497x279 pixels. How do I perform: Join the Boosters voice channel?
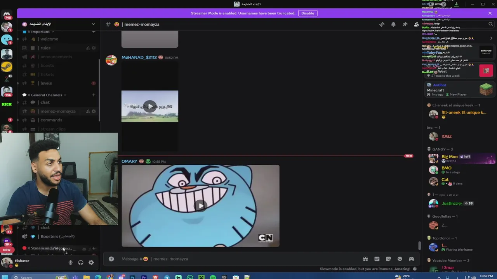coord(58,236)
